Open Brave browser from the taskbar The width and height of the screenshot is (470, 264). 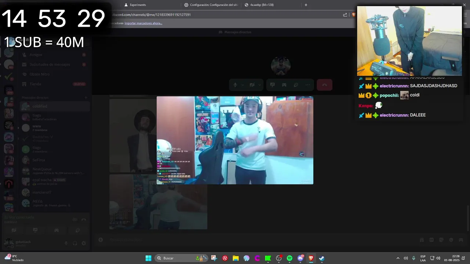click(x=311, y=258)
